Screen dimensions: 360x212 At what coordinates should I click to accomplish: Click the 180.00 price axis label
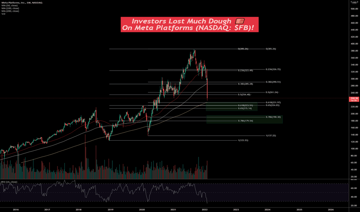click(x=354, y=121)
